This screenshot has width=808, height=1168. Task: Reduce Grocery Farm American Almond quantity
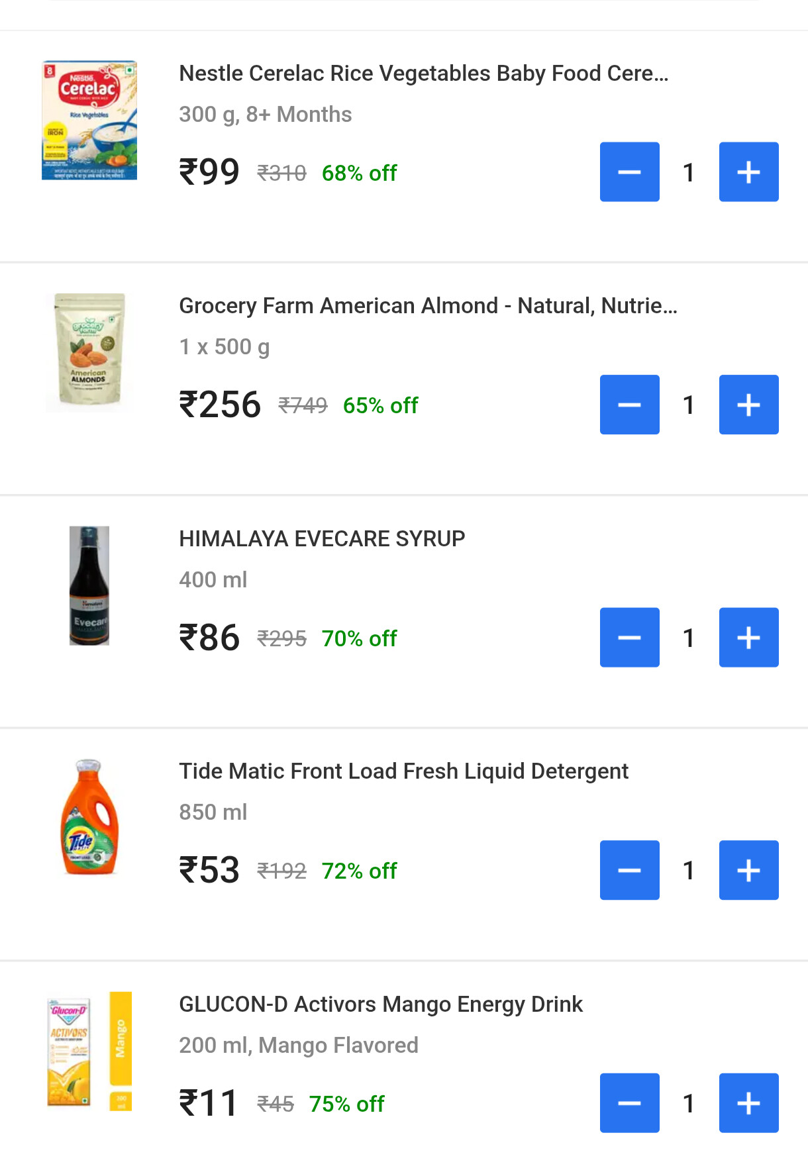tap(629, 405)
